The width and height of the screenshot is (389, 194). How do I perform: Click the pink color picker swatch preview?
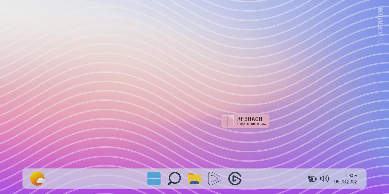click(x=228, y=121)
